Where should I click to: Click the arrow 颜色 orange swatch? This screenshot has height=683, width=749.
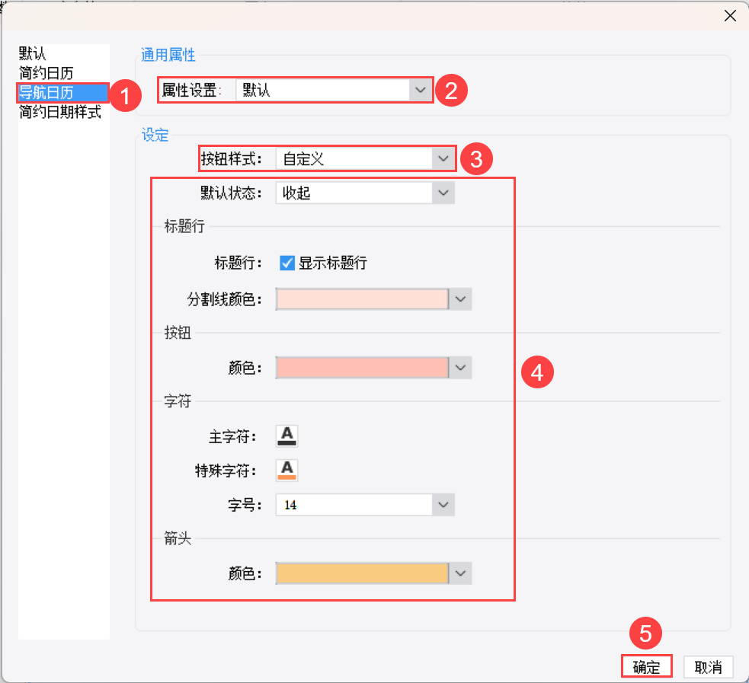(362, 573)
